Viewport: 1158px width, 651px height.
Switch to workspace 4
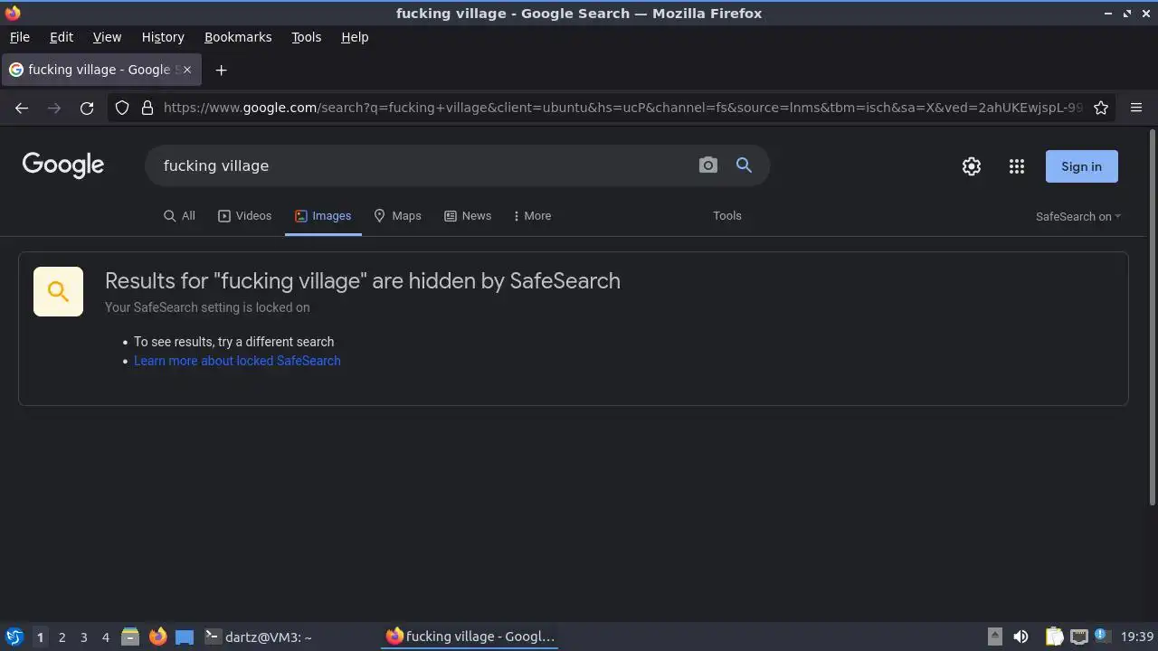coord(105,637)
